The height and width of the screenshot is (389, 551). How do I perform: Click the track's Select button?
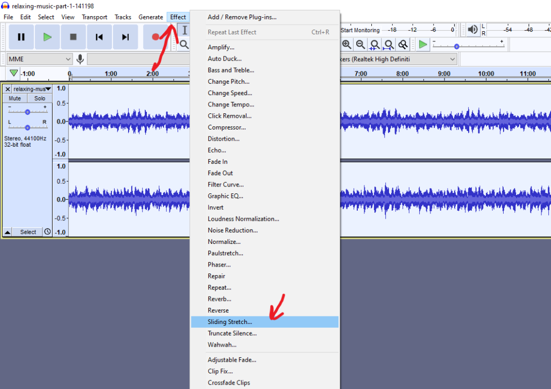coord(28,232)
